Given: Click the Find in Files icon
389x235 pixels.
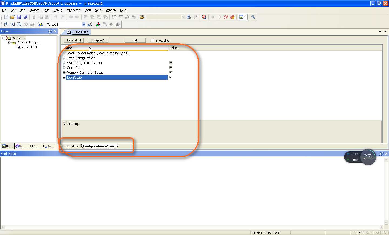Looking at the screenshot, I should coord(142,17).
